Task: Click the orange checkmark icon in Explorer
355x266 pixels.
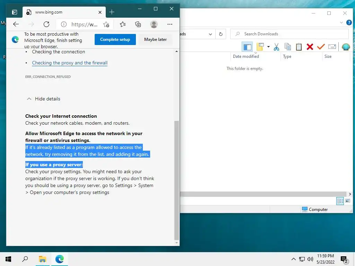Action: coord(321,47)
